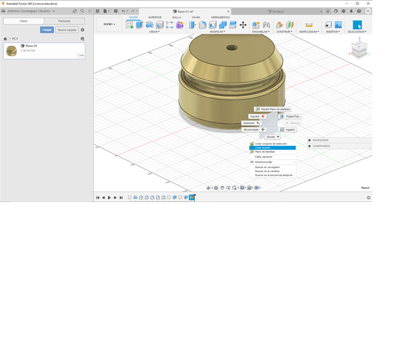
Task: Expand the ENSAMBLAR dropdown menu
Action: click(x=261, y=32)
